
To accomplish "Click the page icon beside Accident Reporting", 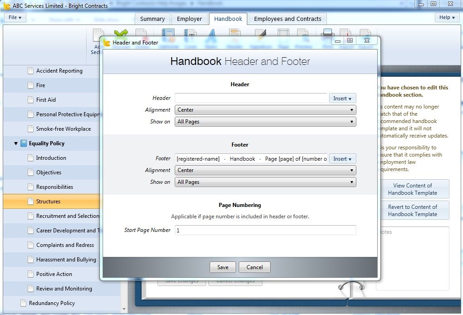I will [30, 71].
